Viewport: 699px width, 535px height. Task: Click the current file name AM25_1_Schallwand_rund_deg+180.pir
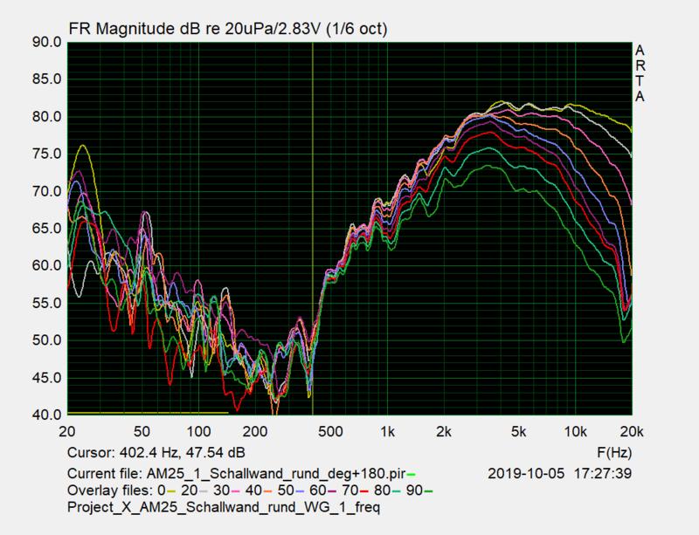pyautogui.click(x=276, y=473)
